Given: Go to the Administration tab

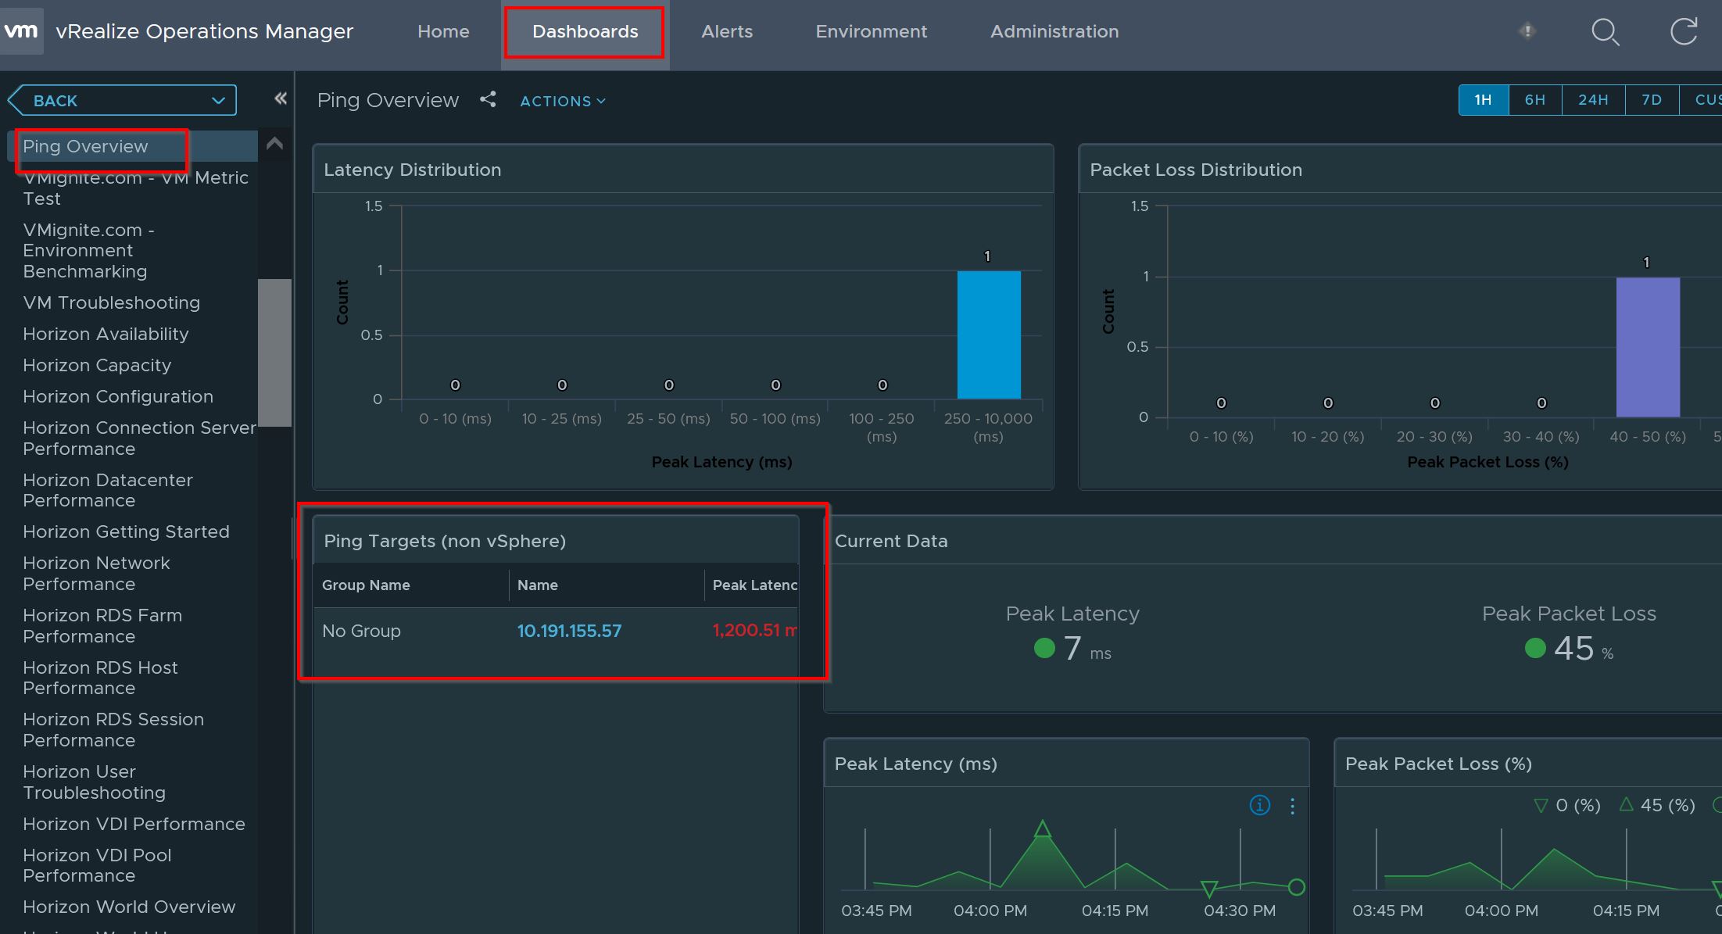Looking at the screenshot, I should 1054,32.
